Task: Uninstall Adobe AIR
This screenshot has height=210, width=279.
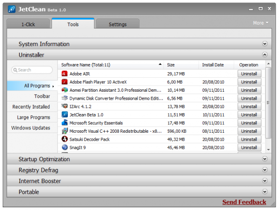Action: click(249, 74)
